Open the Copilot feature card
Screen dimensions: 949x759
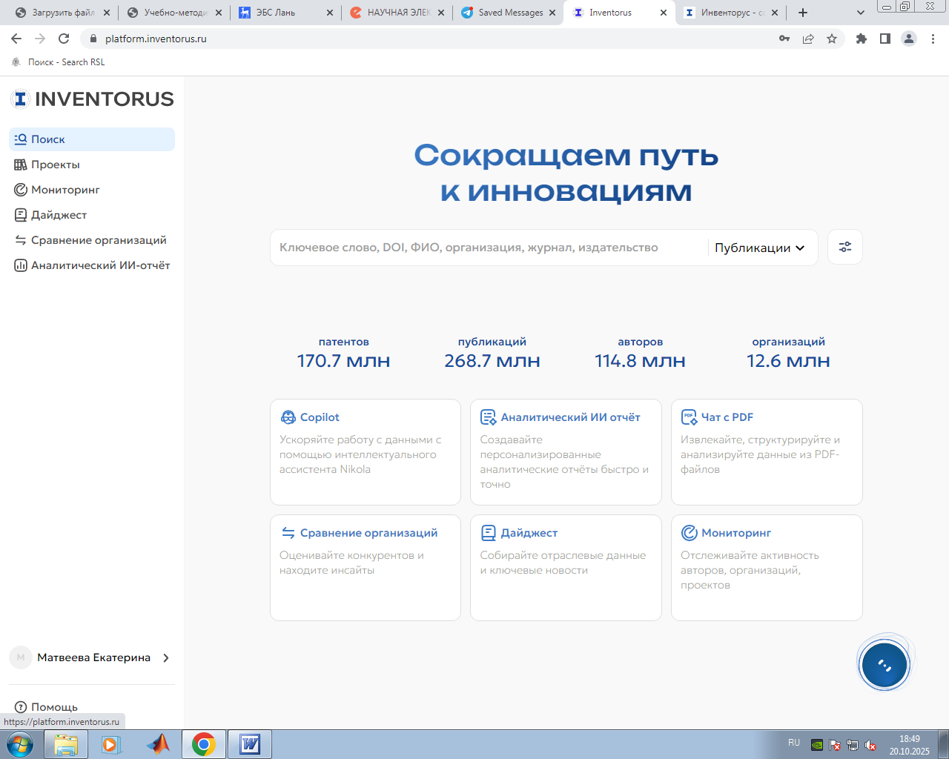pos(365,451)
